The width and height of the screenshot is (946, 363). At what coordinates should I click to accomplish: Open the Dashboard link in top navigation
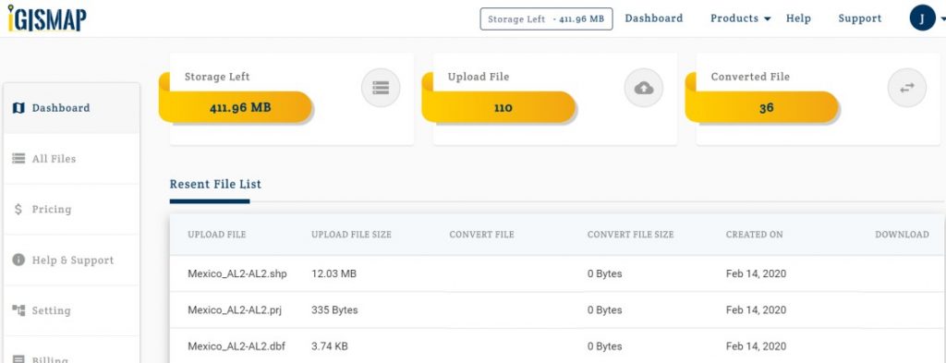pyautogui.click(x=654, y=18)
